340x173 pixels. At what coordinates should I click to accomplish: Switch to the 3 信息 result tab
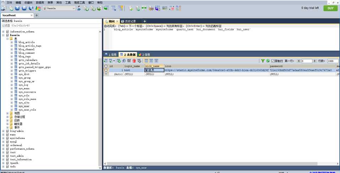[x=144, y=55]
